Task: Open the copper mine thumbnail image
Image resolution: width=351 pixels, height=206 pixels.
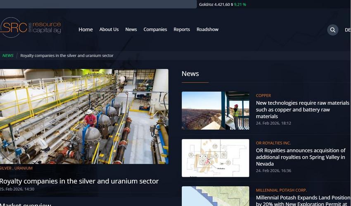Action: click(x=215, y=110)
